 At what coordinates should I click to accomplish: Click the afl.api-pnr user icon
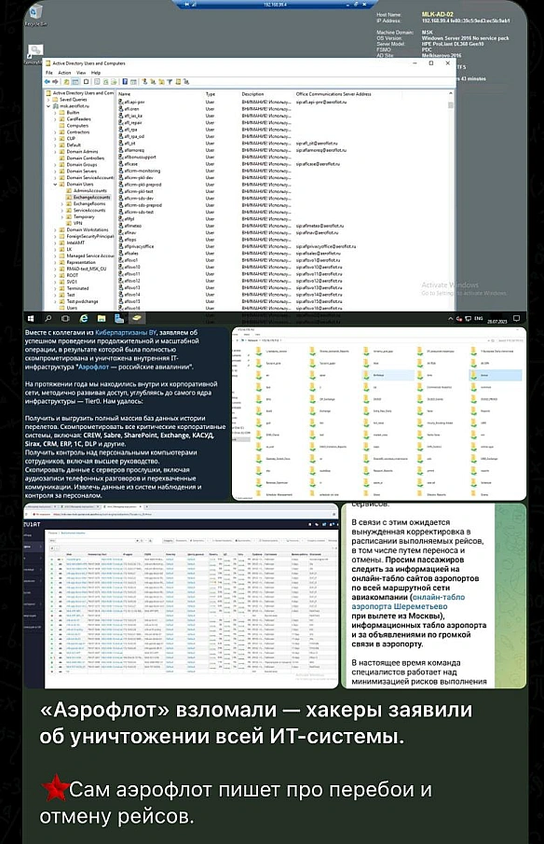121,102
